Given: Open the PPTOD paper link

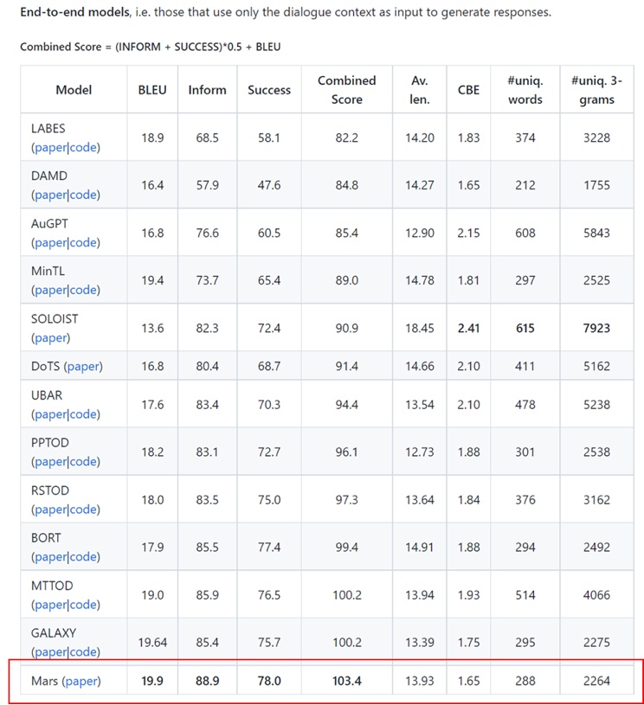Looking at the screenshot, I should click(x=50, y=462).
